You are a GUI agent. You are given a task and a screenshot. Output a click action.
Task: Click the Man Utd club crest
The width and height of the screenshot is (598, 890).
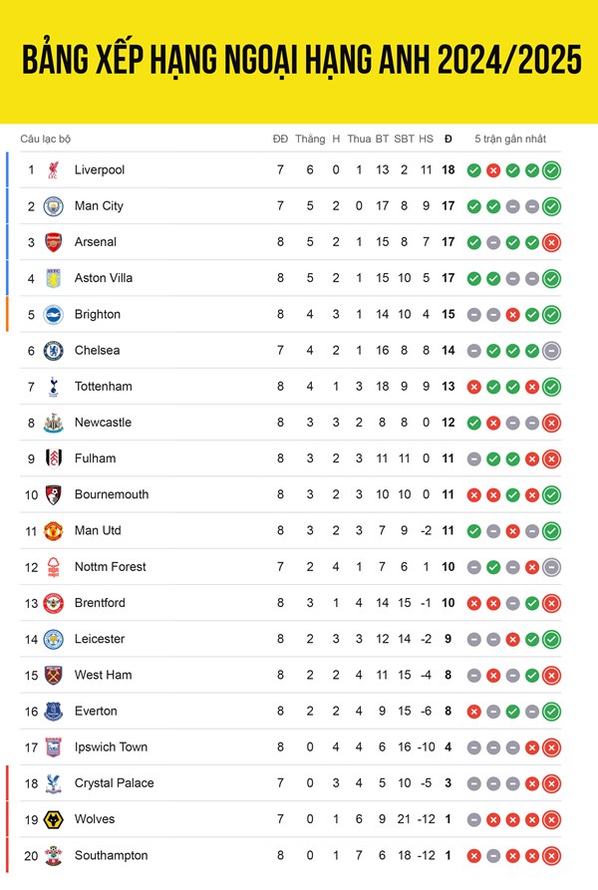point(54,531)
